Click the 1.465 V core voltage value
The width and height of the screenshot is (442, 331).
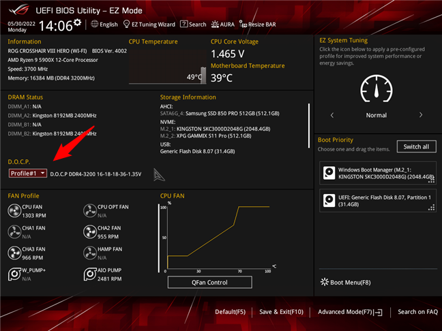pyautogui.click(x=228, y=54)
